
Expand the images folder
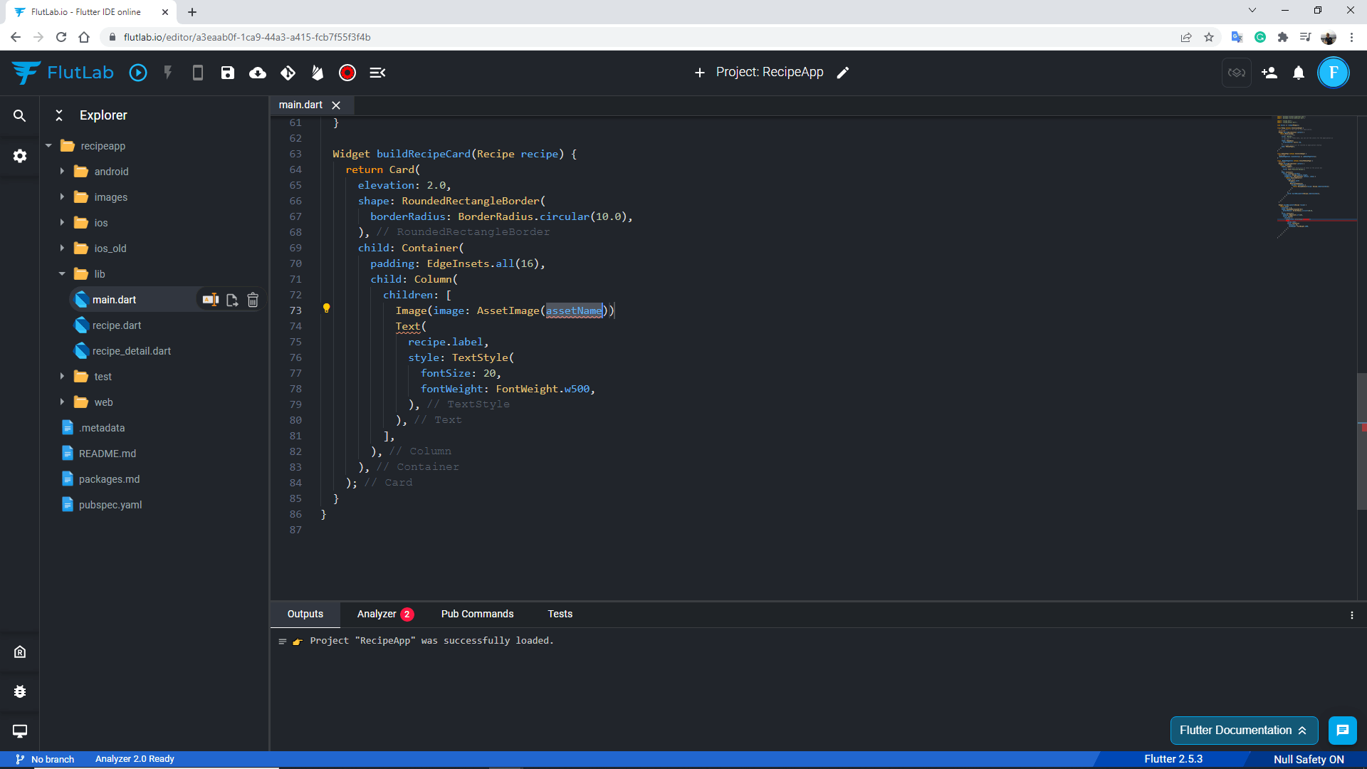click(x=62, y=197)
